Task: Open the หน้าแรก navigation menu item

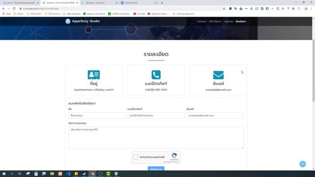Action: click(x=202, y=21)
